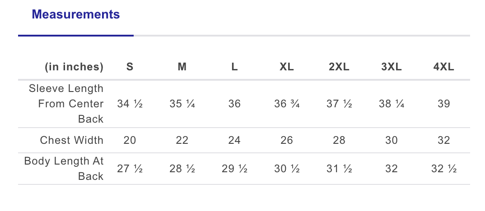Click the 4XL sleeve length value 39
Screen dimensions: 485x211
443,104
